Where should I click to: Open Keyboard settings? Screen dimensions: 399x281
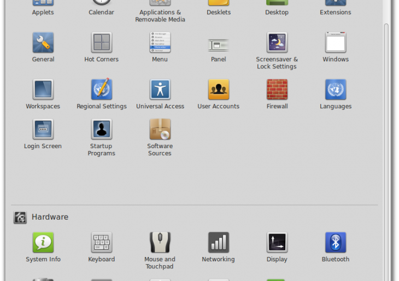101,248
